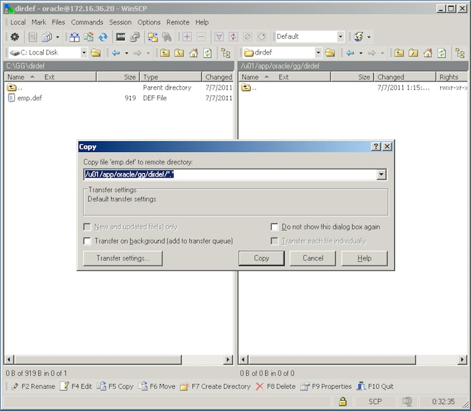
Task: Open the remote 'dirdef' directory dropdown
Action: point(318,53)
